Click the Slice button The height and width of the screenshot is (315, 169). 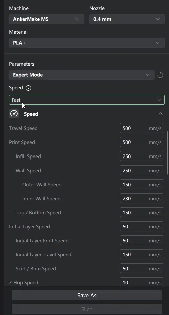tap(87, 309)
